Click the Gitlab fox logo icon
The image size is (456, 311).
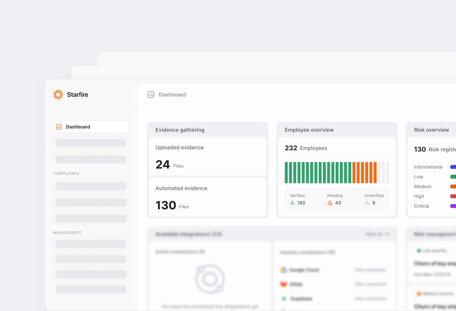(x=284, y=284)
